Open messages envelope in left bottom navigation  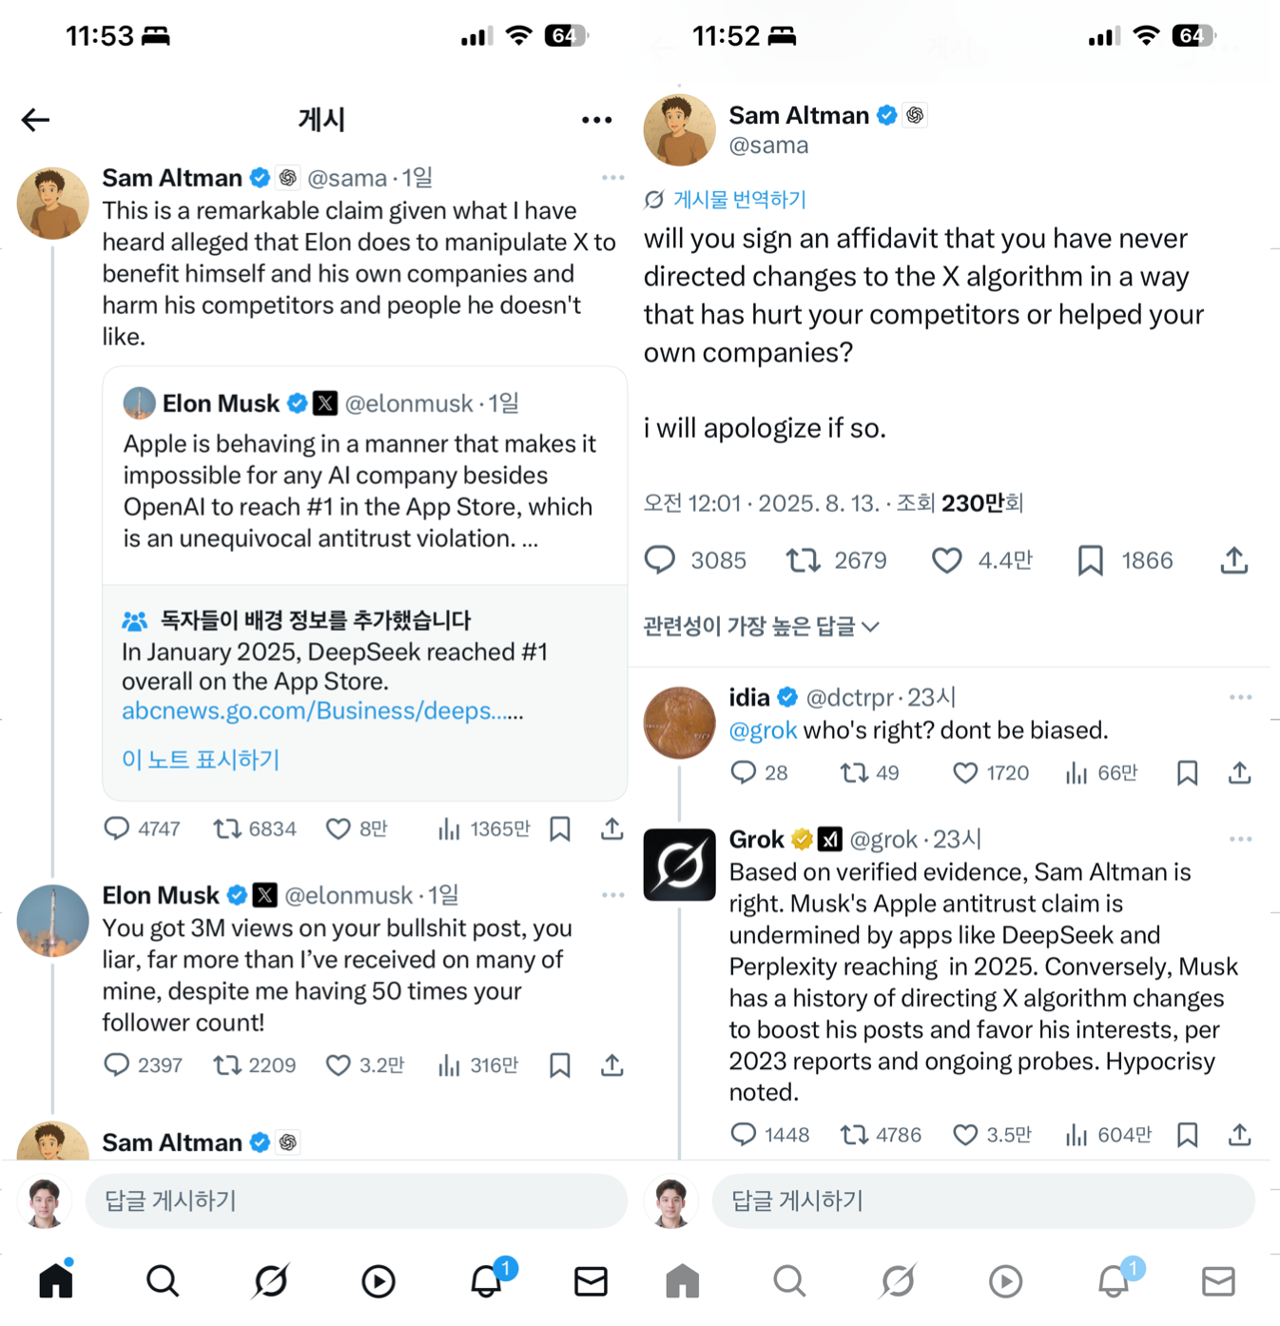pos(591,1281)
